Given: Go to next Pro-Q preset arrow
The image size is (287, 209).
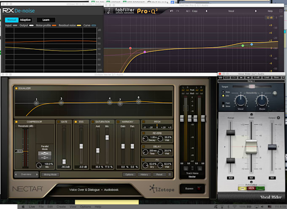Looking at the screenshot, I should coord(256,11).
